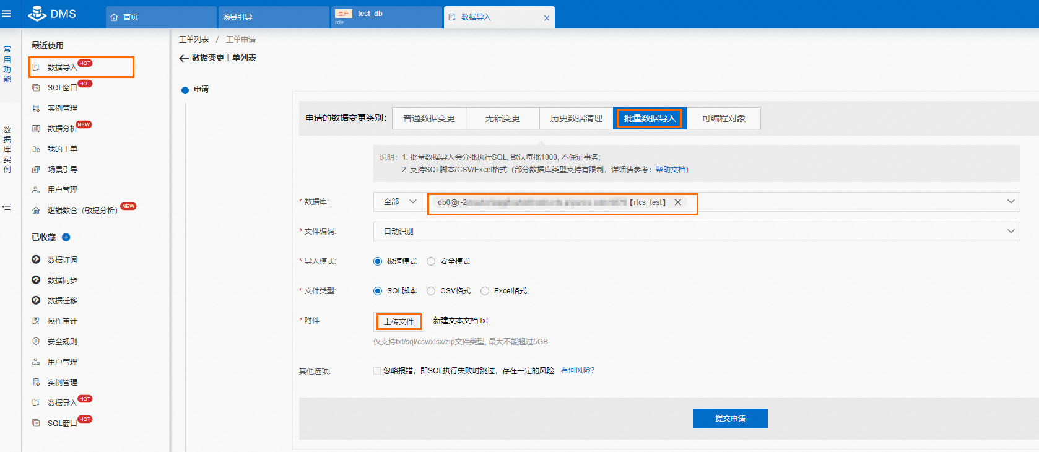Switch to the test_db tab
The width and height of the screenshot is (1039, 452).
(386, 17)
